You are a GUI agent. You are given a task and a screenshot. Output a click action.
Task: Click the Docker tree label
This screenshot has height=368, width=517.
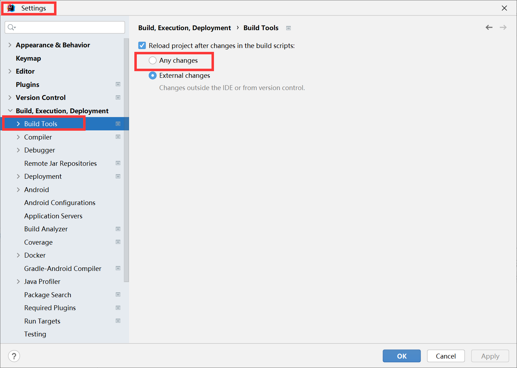(35, 255)
